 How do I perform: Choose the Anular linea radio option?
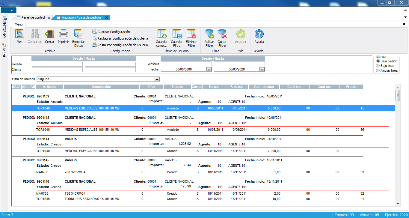point(378,70)
